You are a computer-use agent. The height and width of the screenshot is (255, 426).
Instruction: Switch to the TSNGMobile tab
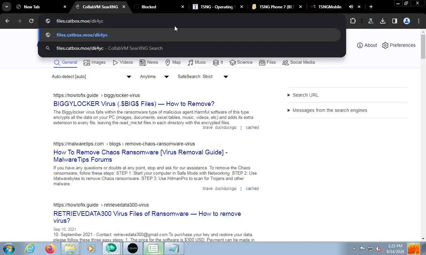(329, 7)
